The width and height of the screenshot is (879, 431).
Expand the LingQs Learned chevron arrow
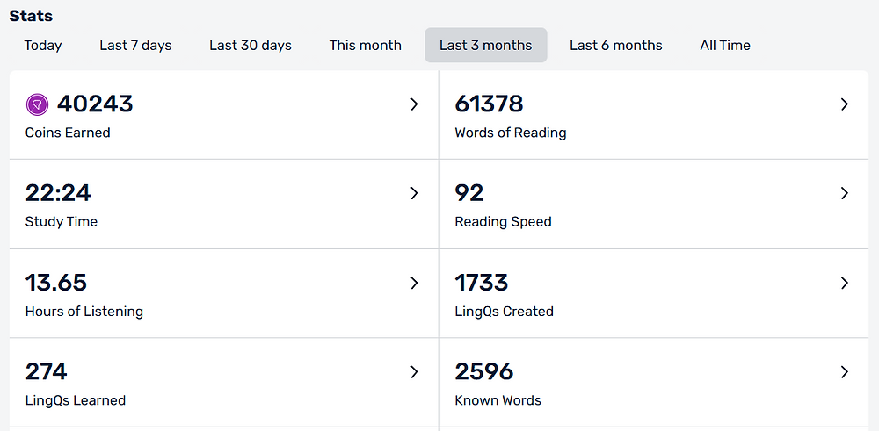point(414,371)
